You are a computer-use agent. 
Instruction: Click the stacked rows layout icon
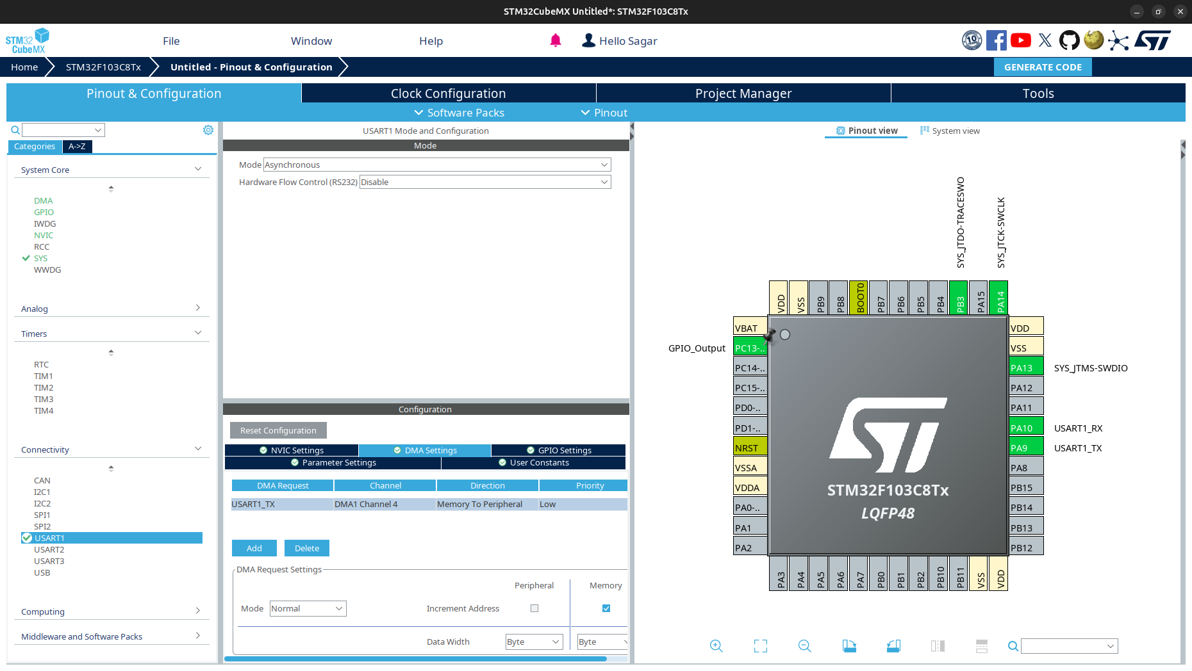[x=982, y=646]
